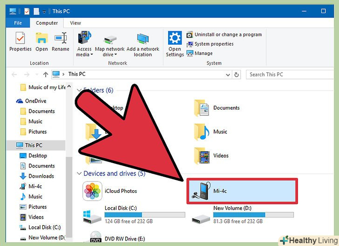
Task: Select This PC in navigation pane
Action: tap(36, 145)
